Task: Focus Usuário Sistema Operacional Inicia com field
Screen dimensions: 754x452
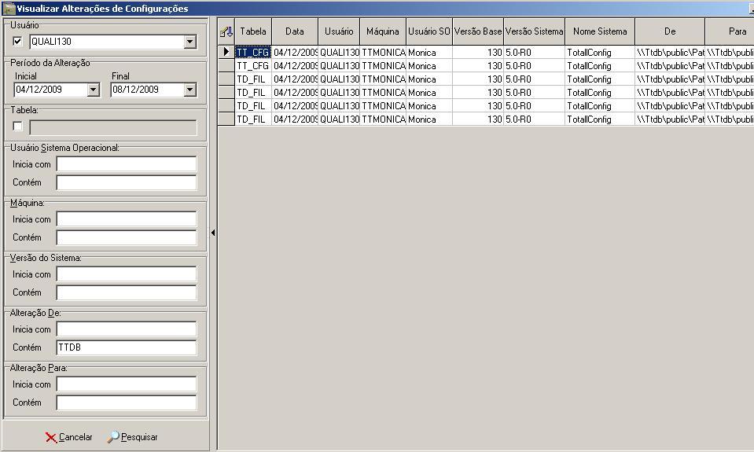Action: pos(127,164)
